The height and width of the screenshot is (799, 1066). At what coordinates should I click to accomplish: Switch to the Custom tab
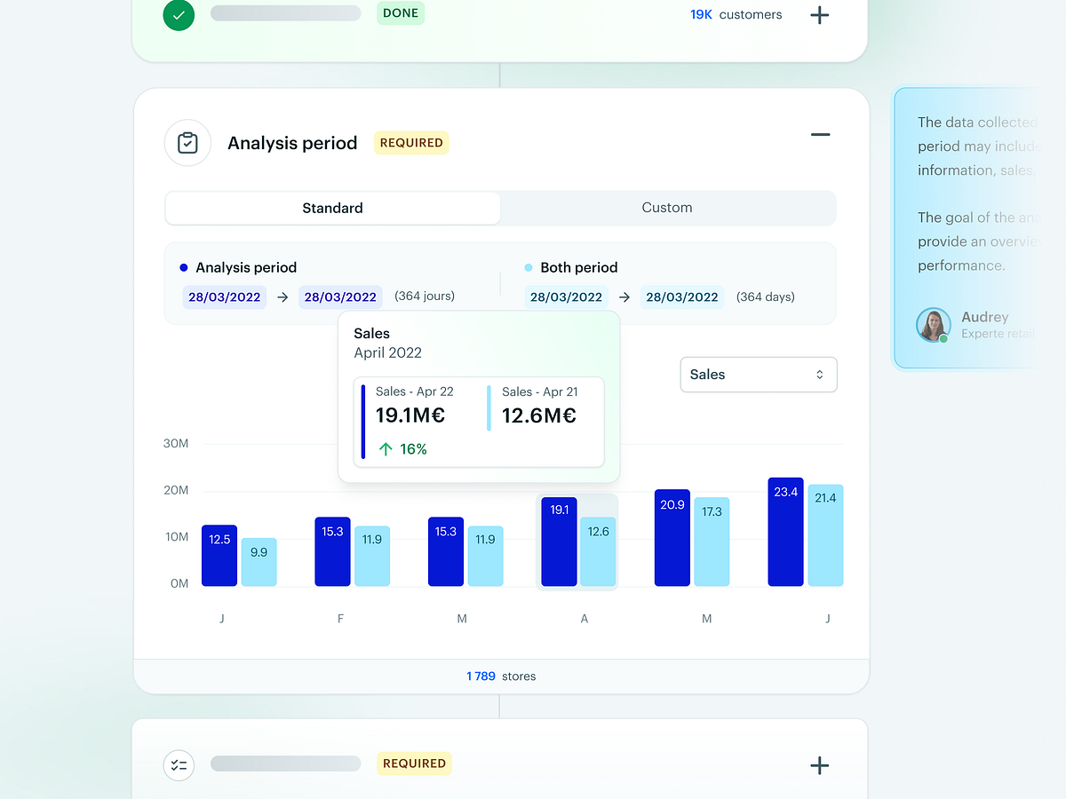point(666,208)
